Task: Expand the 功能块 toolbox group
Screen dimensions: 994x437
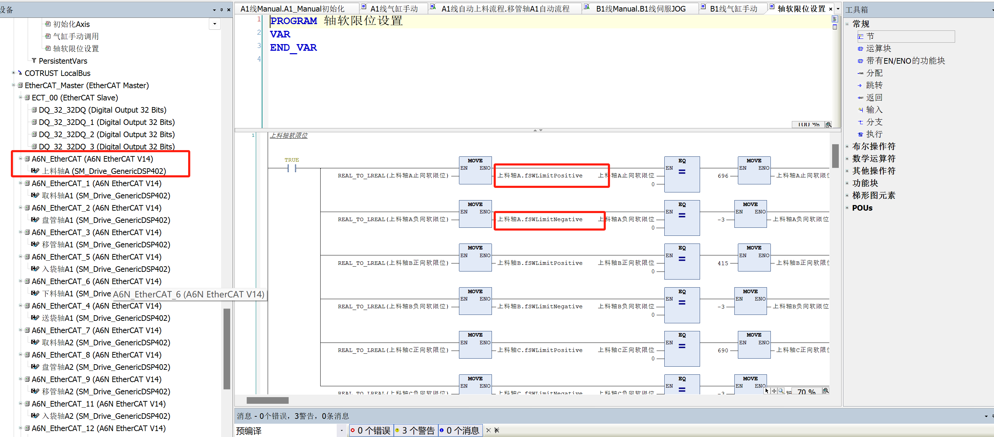Action: coord(847,183)
